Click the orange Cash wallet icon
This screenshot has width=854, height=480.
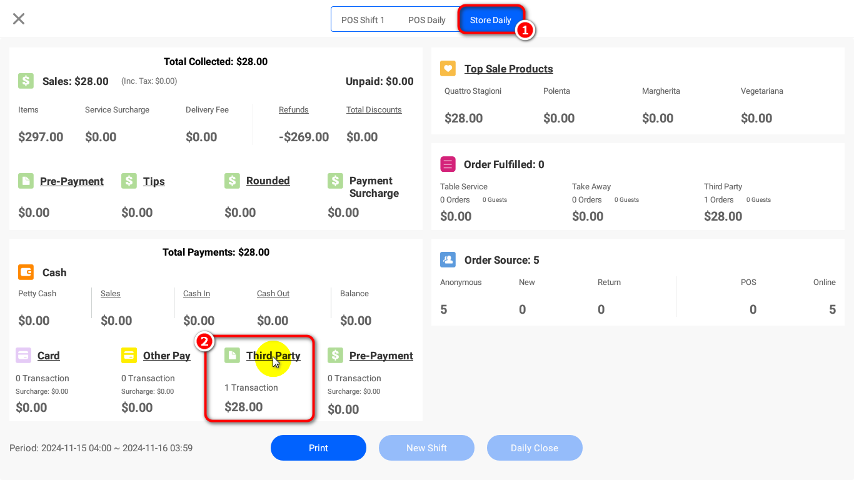click(x=26, y=272)
